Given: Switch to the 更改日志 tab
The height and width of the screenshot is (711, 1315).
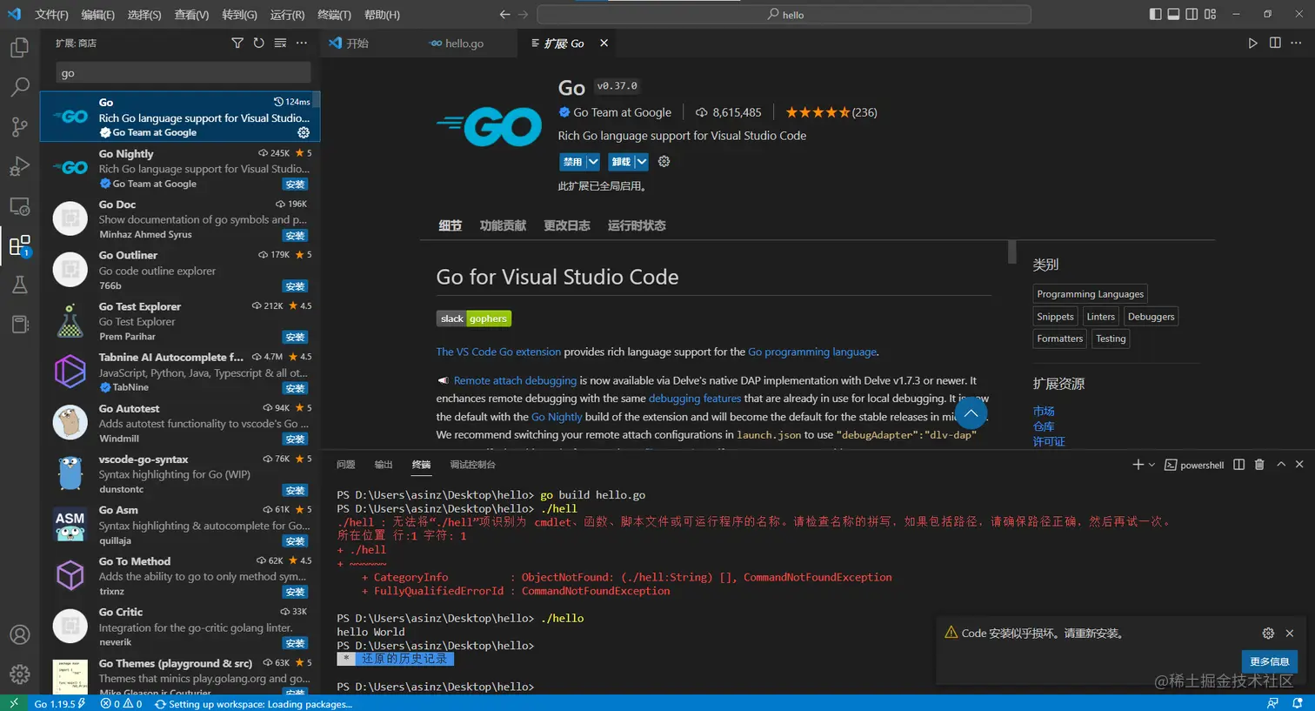Looking at the screenshot, I should point(567,225).
